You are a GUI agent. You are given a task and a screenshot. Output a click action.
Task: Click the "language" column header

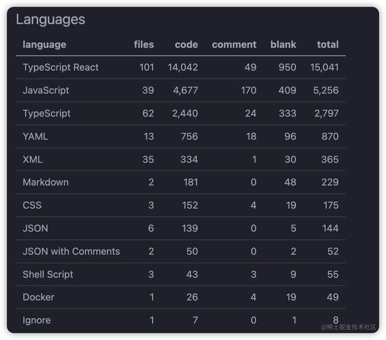click(x=44, y=44)
